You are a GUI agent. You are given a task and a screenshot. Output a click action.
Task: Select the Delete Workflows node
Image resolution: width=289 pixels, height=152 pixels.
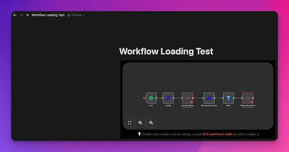point(248,98)
